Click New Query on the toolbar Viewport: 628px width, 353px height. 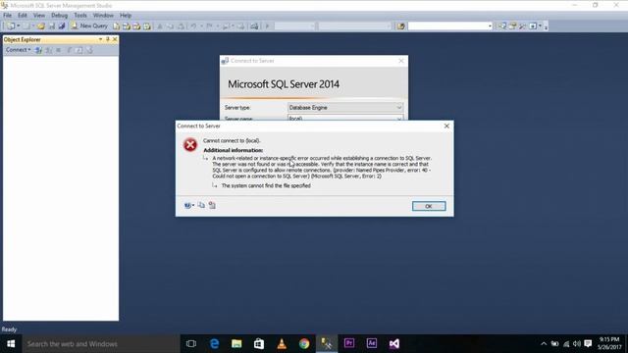click(x=89, y=26)
